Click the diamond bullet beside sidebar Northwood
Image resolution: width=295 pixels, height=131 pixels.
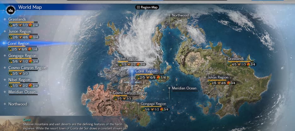[5, 104]
